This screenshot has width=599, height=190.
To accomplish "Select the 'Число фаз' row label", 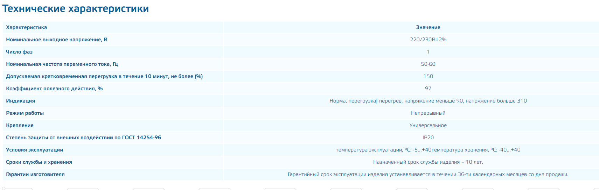I will tap(19, 52).
